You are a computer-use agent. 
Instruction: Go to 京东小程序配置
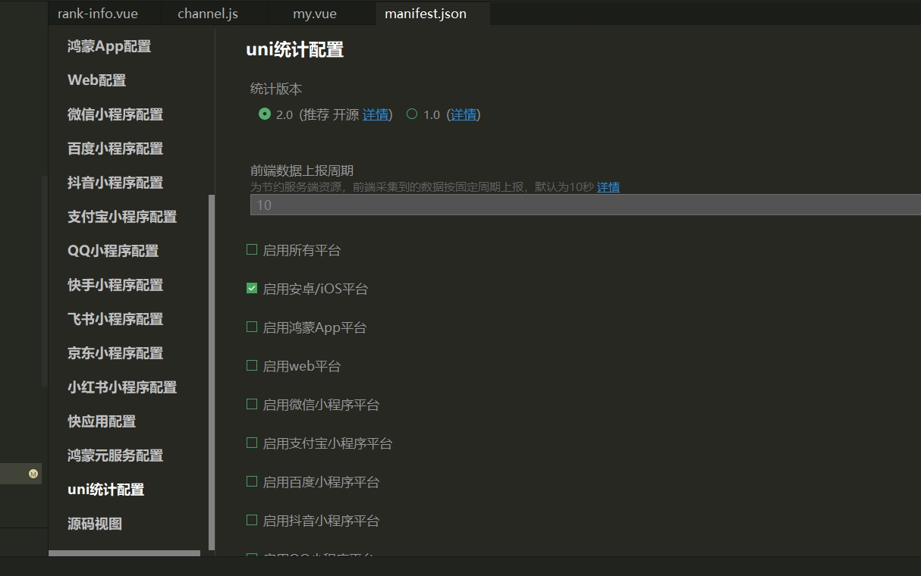[x=115, y=353]
